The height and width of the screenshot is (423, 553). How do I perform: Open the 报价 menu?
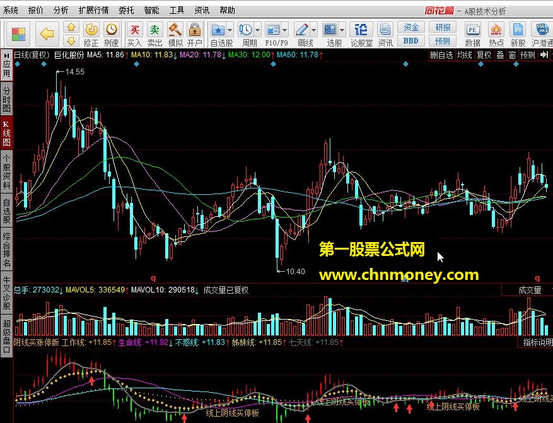click(35, 10)
